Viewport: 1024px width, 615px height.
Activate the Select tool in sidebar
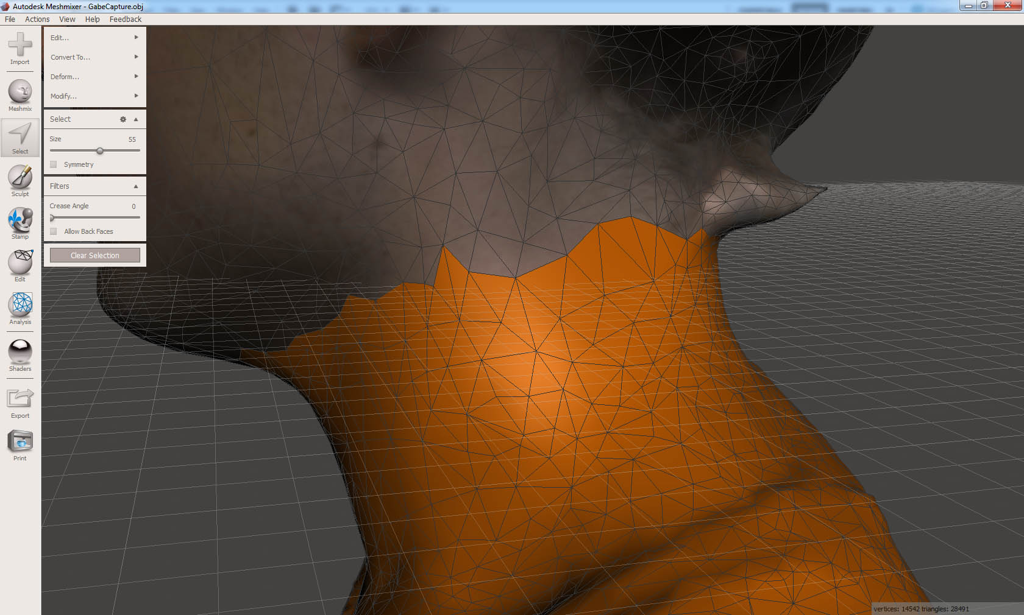20,138
